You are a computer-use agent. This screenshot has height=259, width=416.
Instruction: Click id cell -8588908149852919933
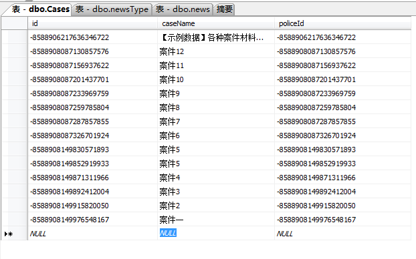[x=92, y=164]
